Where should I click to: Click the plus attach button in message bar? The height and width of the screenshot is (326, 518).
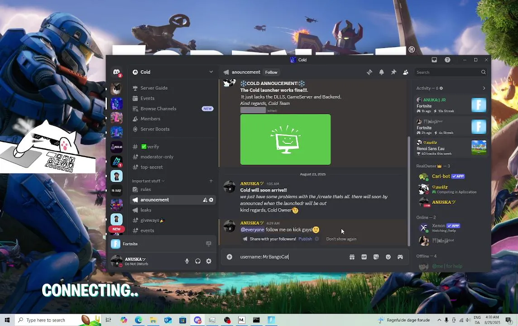point(230,257)
